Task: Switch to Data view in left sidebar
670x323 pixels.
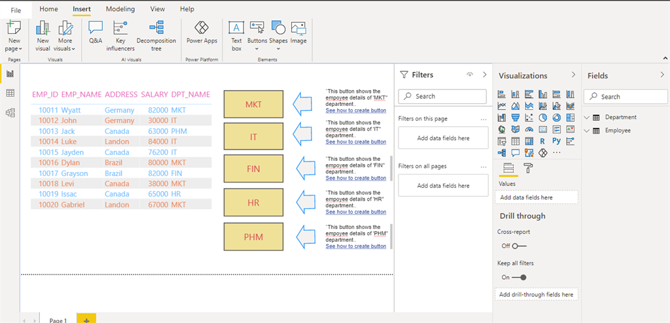Action: 10,93
